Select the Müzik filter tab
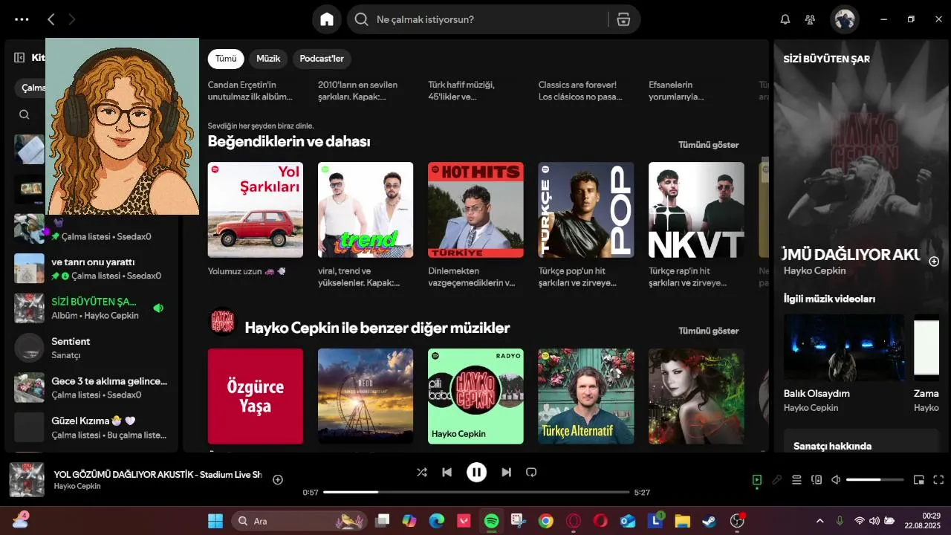 pos(268,59)
